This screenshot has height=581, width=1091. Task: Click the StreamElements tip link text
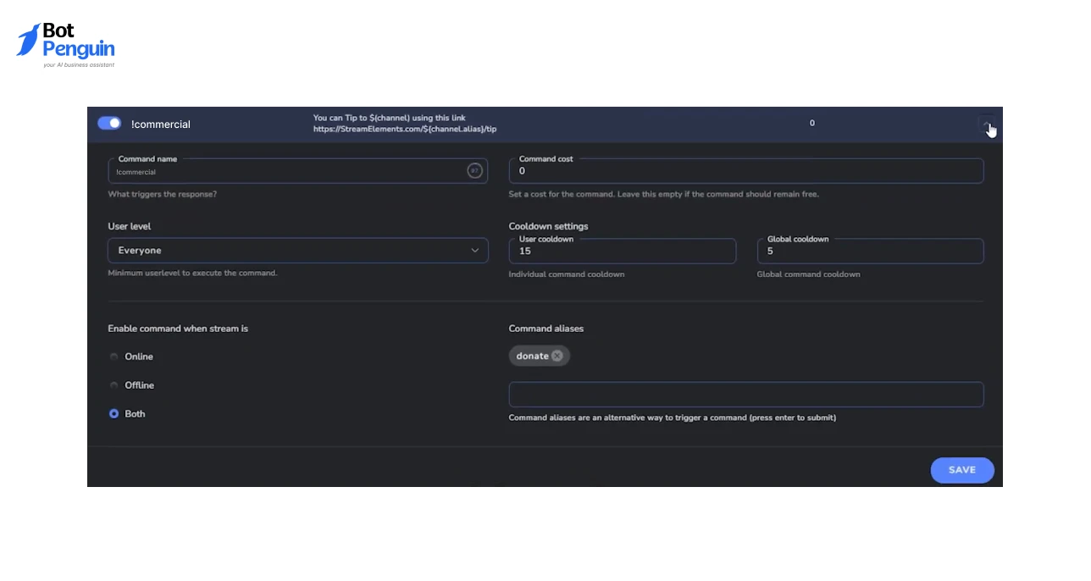405,129
